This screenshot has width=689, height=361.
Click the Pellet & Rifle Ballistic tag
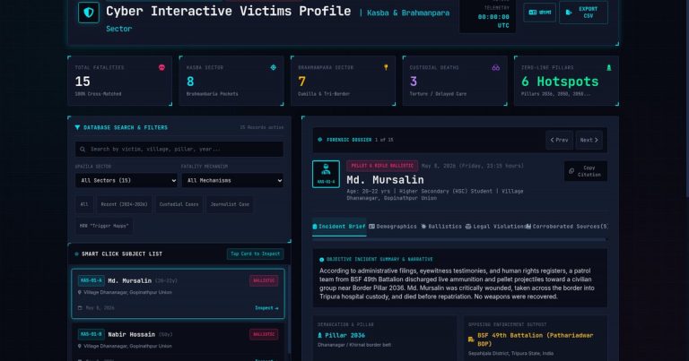click(x=382, y=166)
